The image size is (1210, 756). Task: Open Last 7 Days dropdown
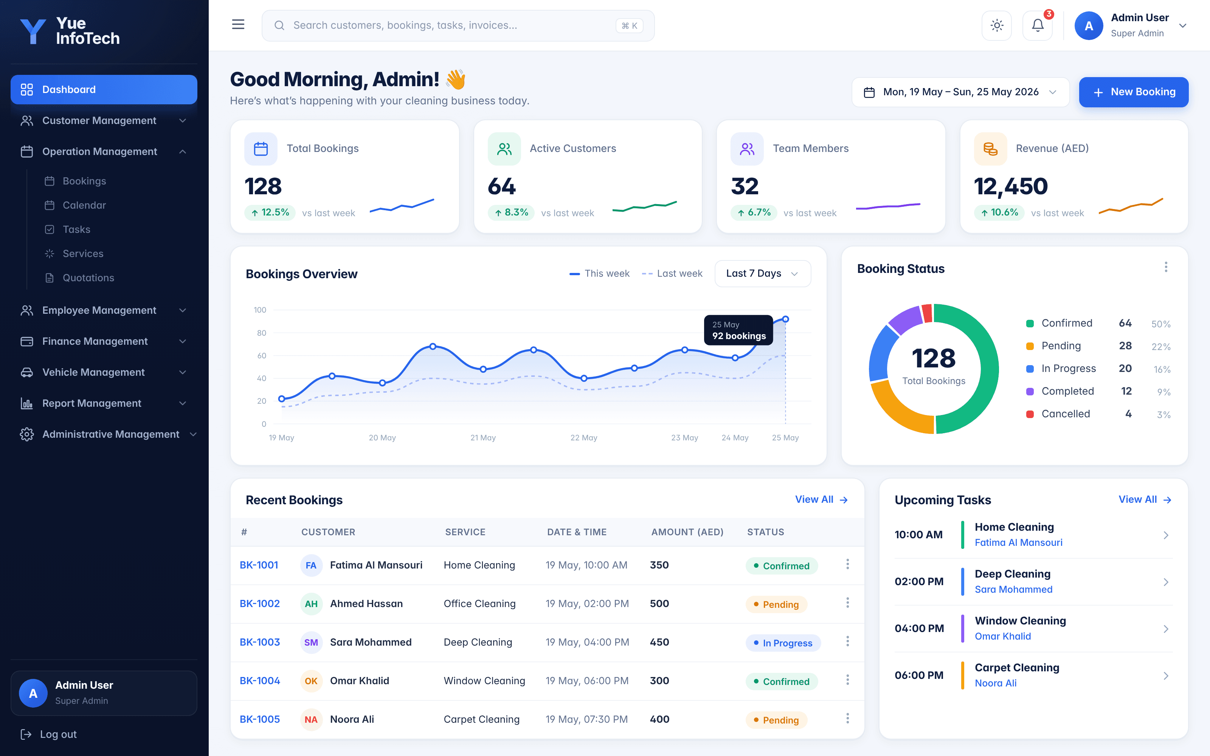click(763, 274)
